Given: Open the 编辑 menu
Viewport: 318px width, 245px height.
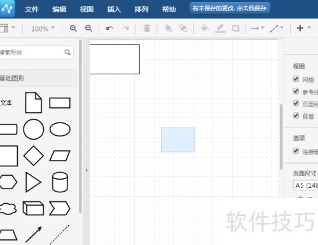Looking at the screenshot, I should tap(59, 10).
